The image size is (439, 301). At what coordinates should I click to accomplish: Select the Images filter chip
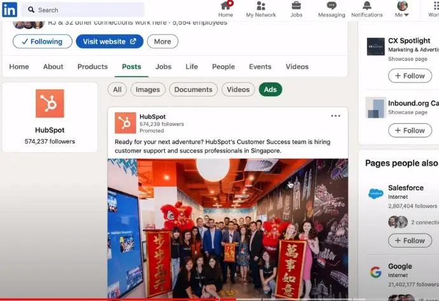point(148,90)
